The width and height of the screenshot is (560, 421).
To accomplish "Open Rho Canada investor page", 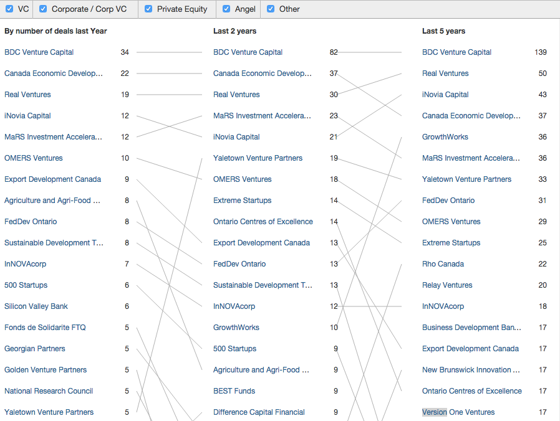I will (443, 264).
